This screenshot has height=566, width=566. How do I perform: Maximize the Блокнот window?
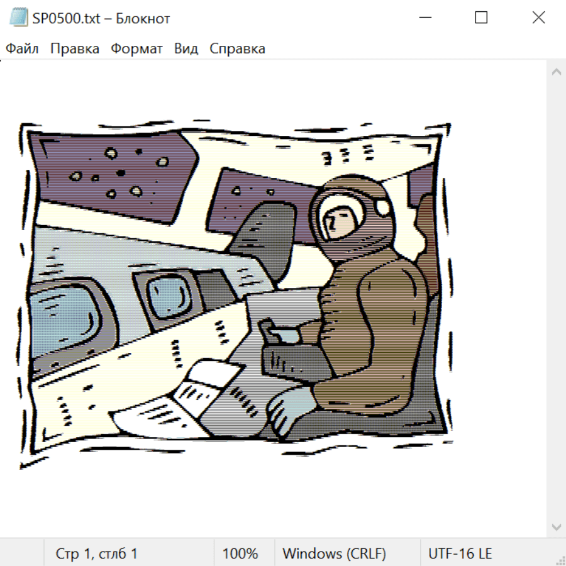[481, 18]
